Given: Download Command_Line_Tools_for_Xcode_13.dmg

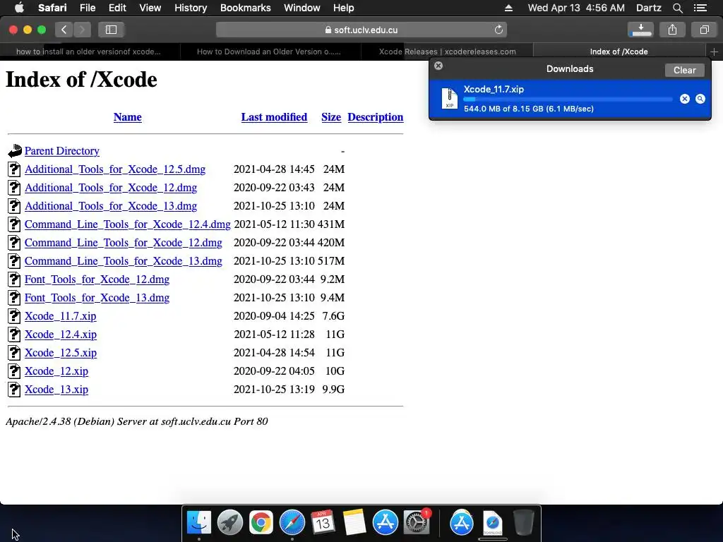Looking at the screenshot, I should (x=123, y=261).
